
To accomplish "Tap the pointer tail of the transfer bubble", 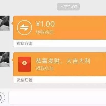I will click(12, 23).
